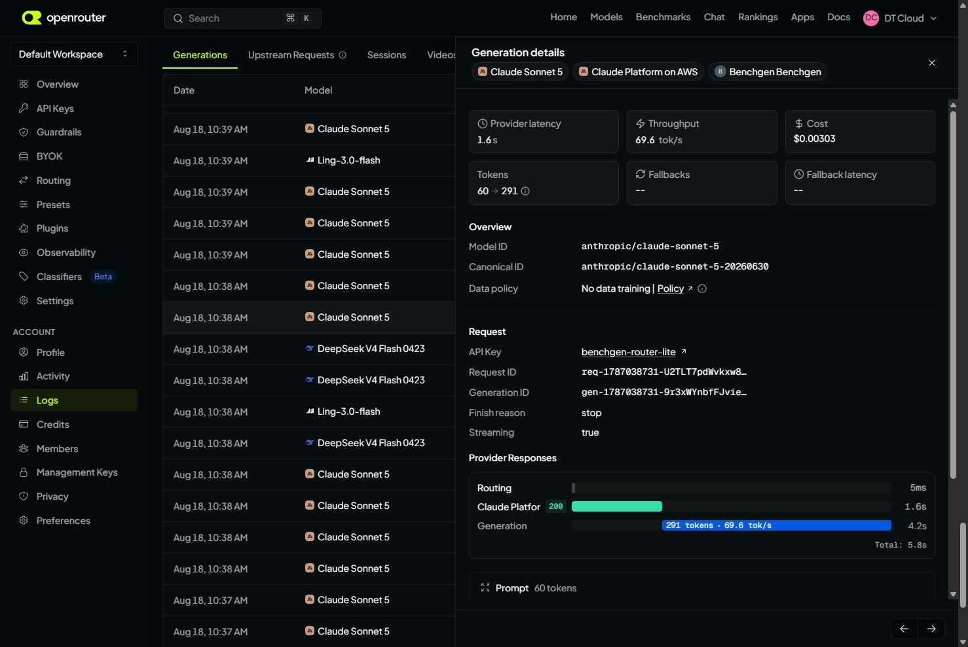The height and width of the screenshot is (647, 968).
Task: Click the details scrollbar down arrow
Action: point(953,595)
